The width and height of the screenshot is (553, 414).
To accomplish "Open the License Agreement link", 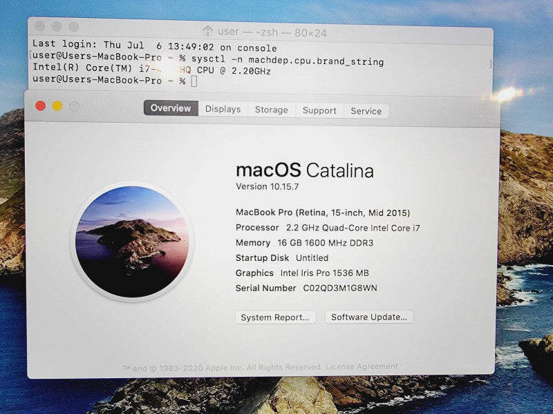I will tap(362, 366).
